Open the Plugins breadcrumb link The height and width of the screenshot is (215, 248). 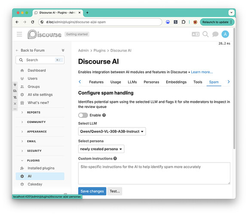(x=99, y=50)
